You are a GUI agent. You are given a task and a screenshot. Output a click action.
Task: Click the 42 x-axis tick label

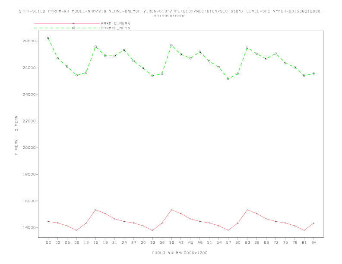pos(181,242)
